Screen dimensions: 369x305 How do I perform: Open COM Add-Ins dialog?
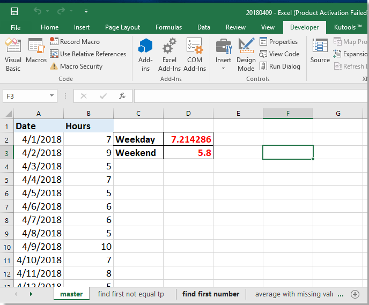194,54
